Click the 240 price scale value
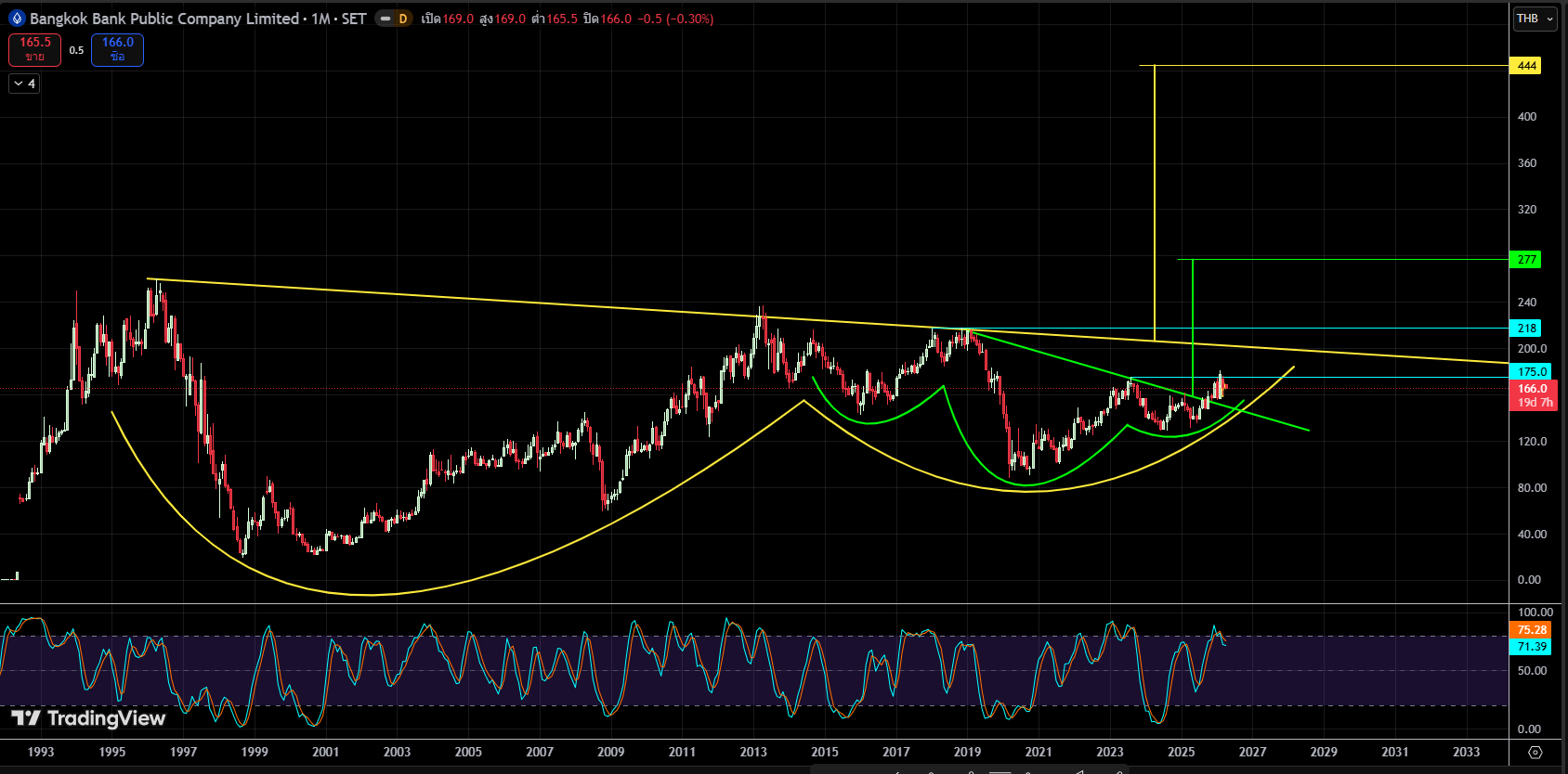This screenshot has height=774, width=1568. (1527, 303)
